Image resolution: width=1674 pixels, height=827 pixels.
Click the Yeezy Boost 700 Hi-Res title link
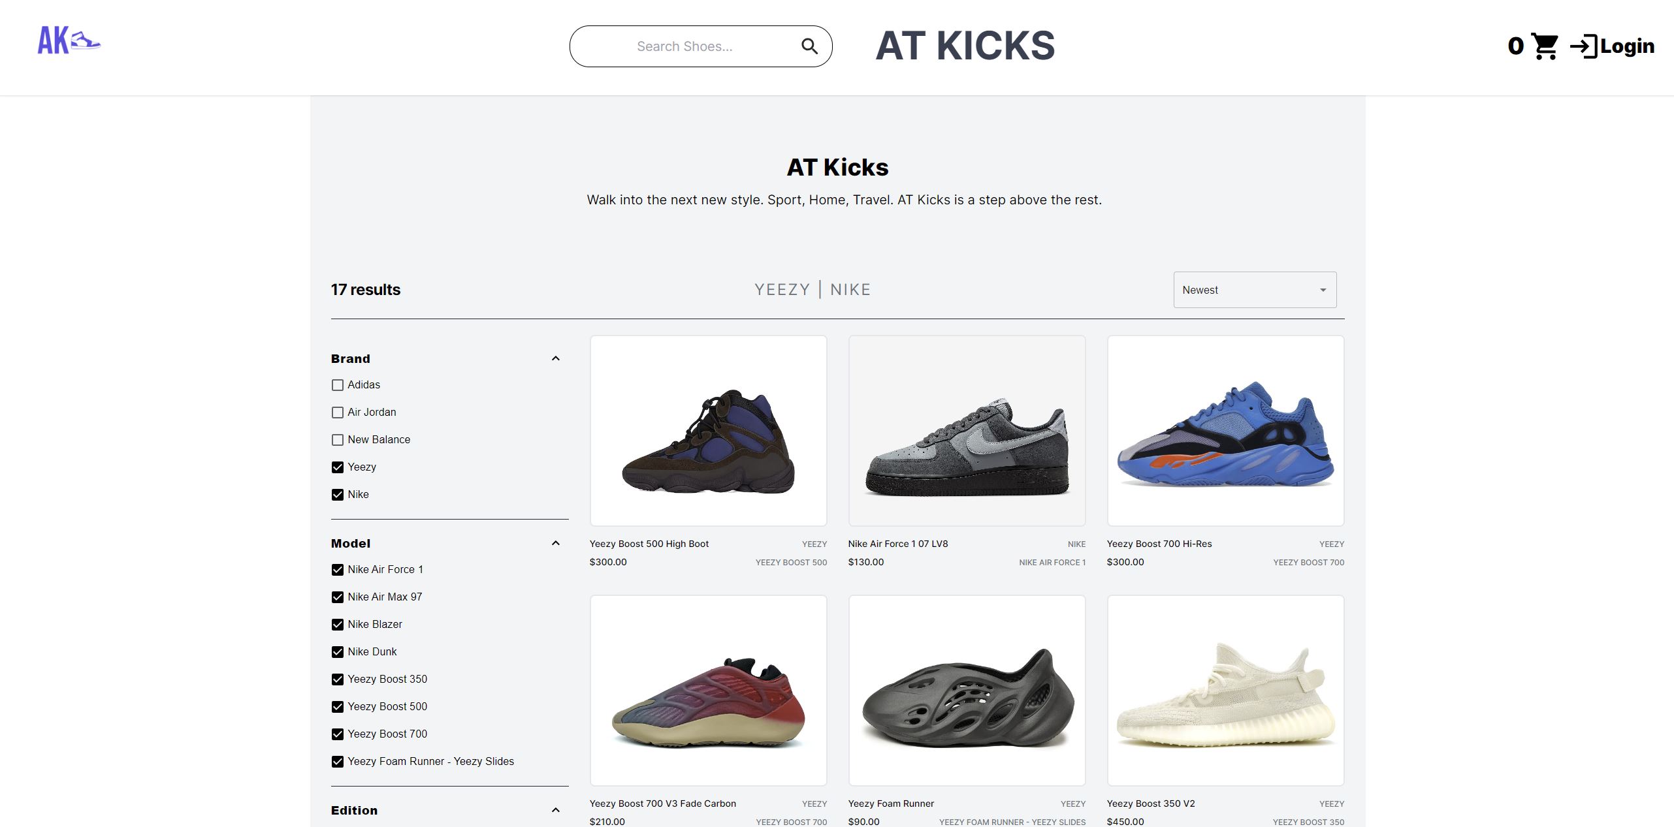pyautogui.click(x=1159, y=544)
